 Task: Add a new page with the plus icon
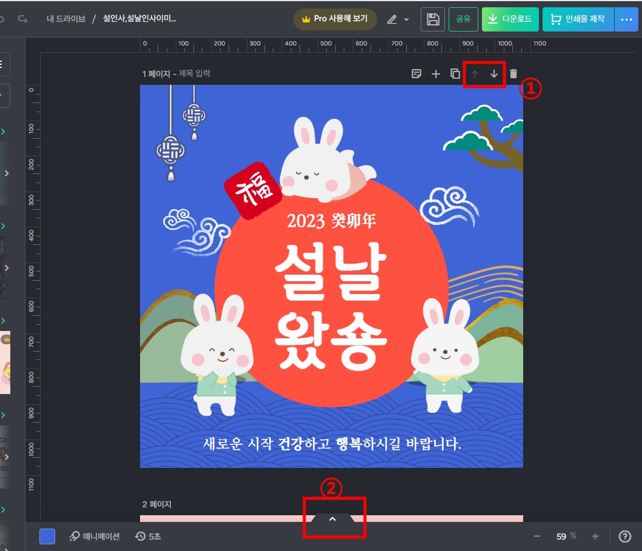[x=436, y=73]
